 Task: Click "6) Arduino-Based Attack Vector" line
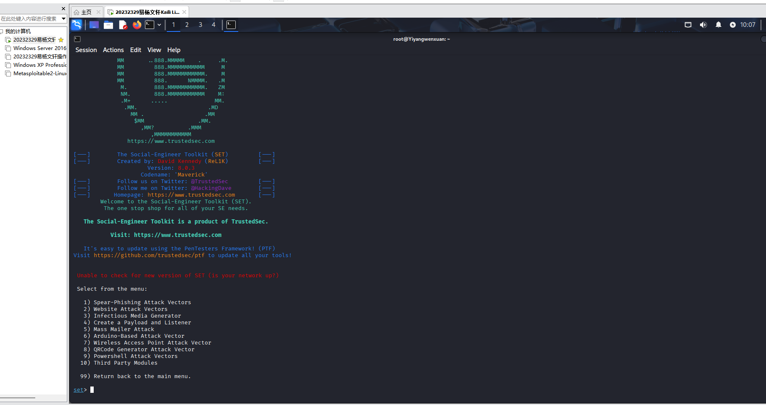(134, 336)
